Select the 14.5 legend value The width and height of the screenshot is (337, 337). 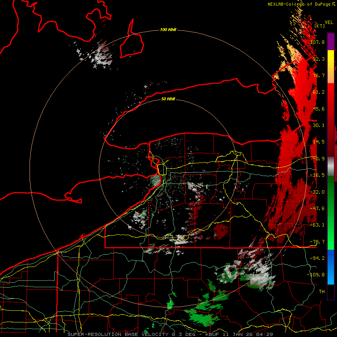319,142
